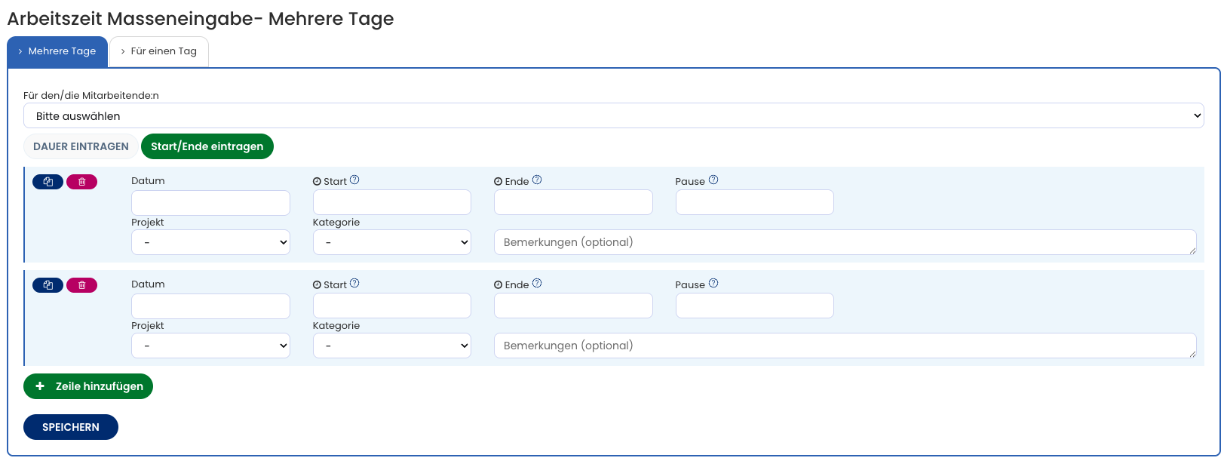1224x464 pixels.
Task: Duplicate the second entry row
Action: (48, 285)
